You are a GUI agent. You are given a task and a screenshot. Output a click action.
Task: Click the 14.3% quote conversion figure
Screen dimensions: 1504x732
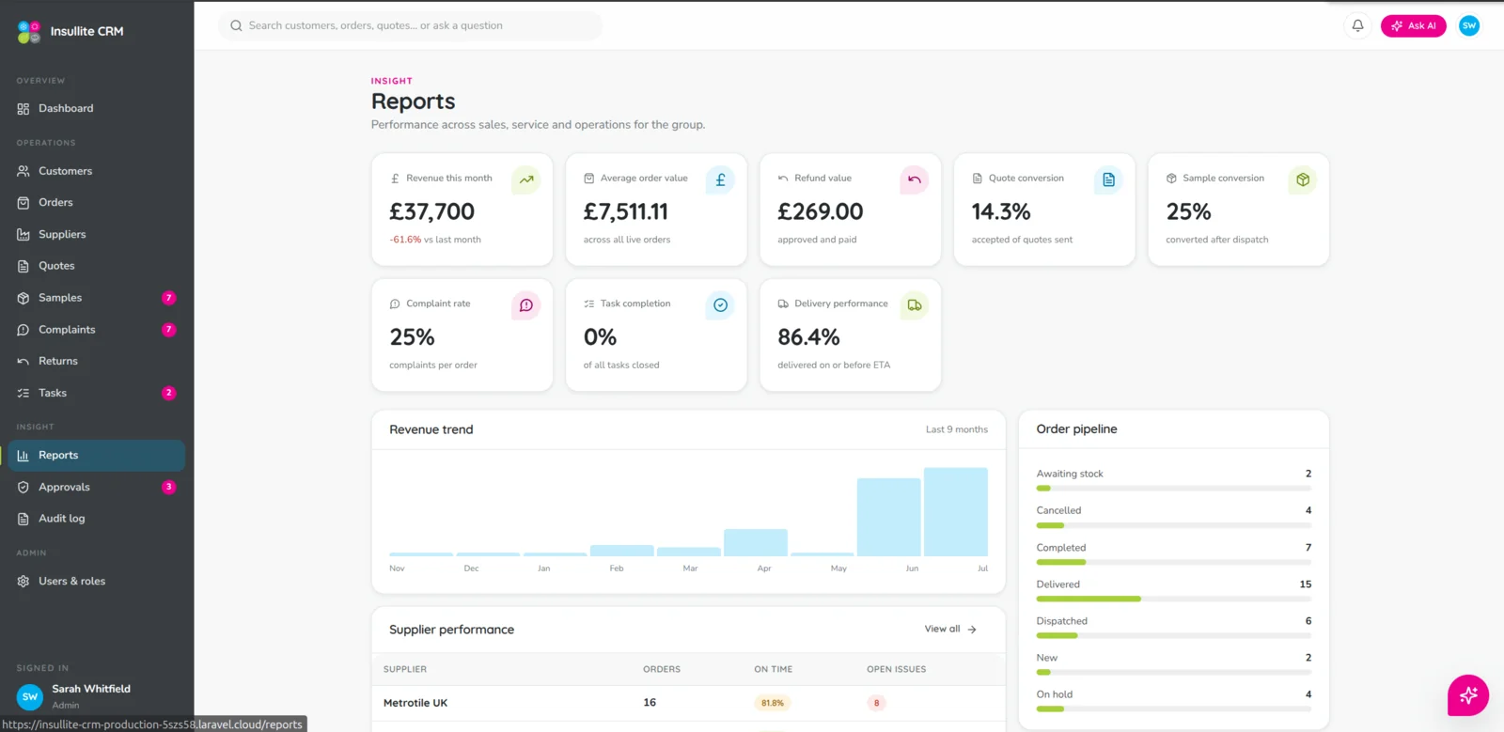(1001, 212)
